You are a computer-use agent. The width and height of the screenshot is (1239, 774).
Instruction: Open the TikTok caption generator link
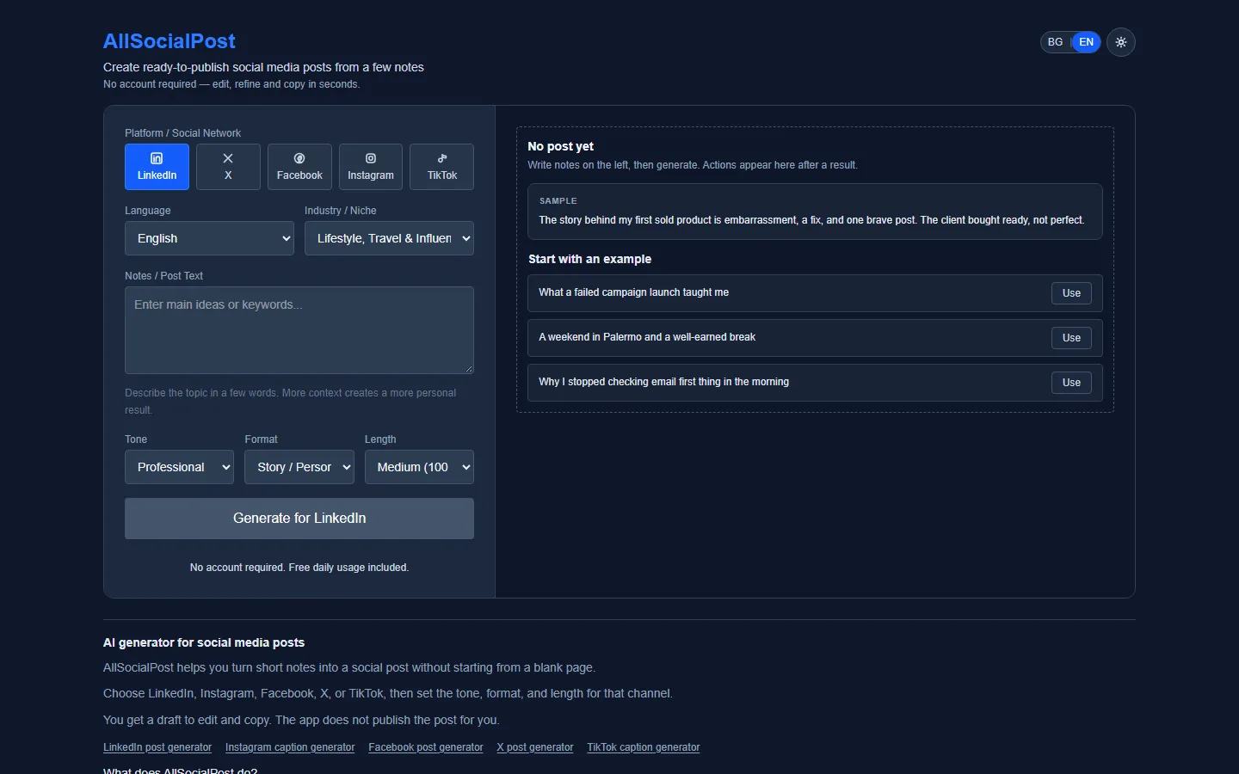tap(644, 747)
